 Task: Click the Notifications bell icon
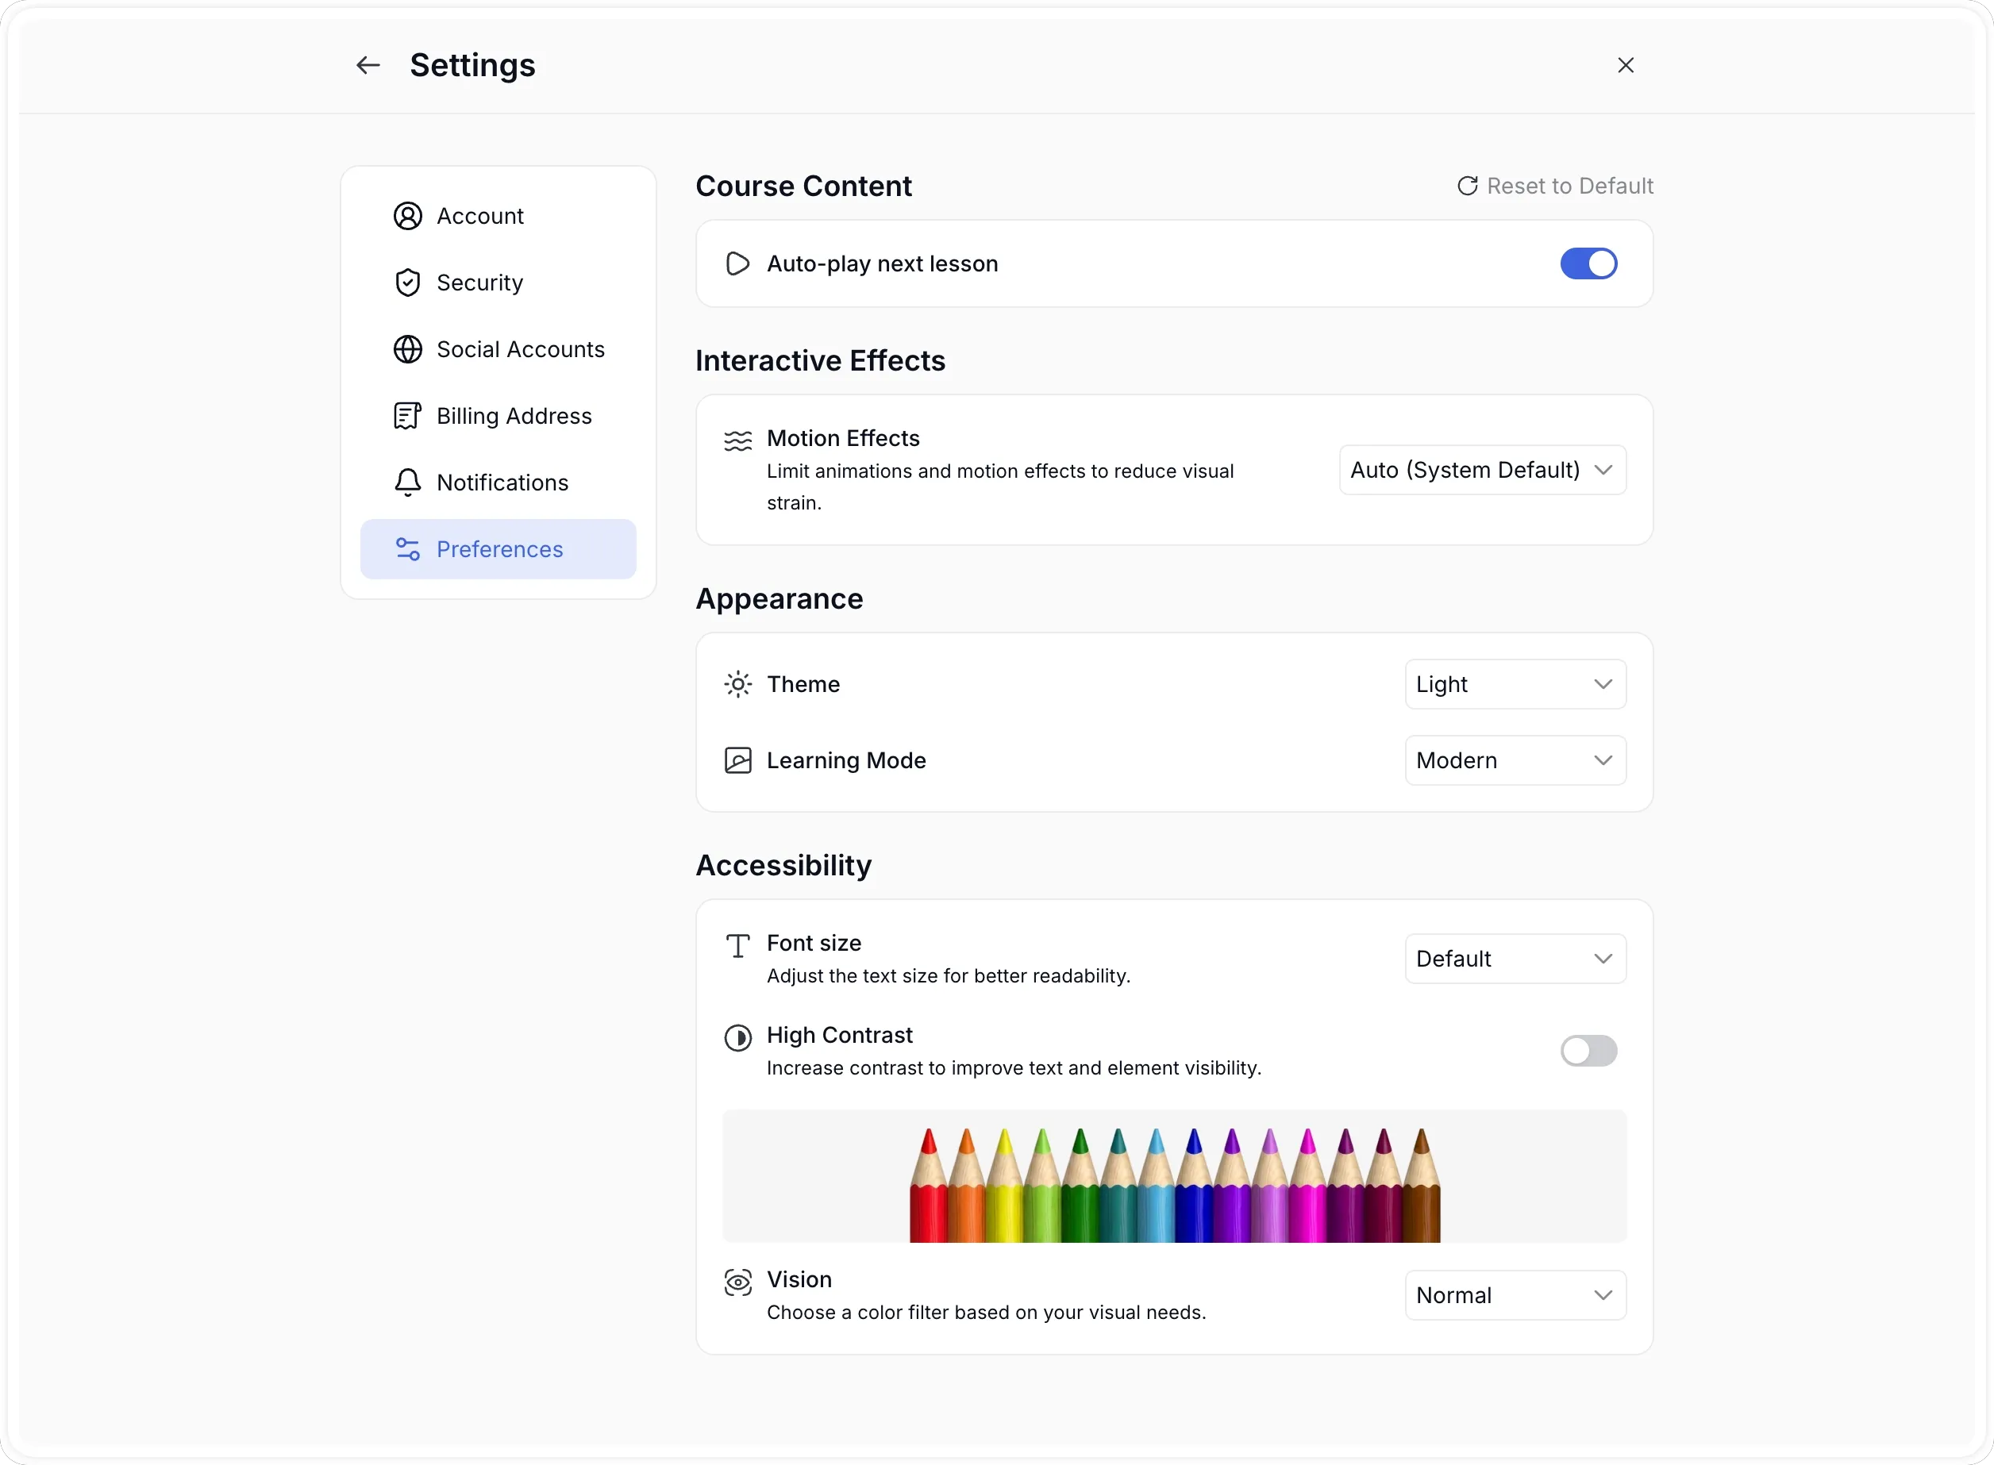[x=407, y=482]
